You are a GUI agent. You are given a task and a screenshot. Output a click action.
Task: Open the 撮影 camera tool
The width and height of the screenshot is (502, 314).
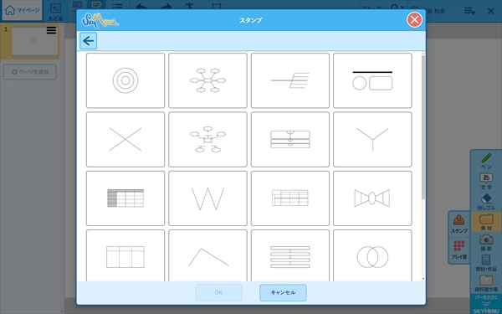point(486,243)
